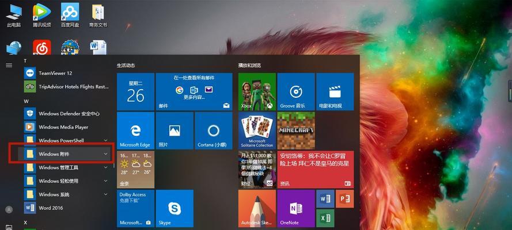
Task: Expand the Windows 附件 folder chevron
Action: (105, 154)
